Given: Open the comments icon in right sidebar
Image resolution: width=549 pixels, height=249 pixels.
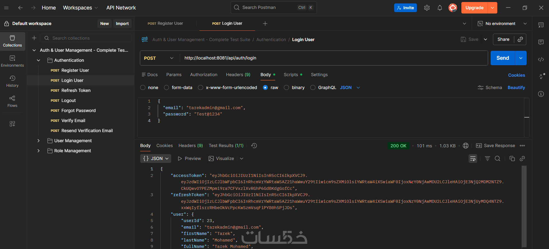Looking at the screenshot, I should point(541,42).
